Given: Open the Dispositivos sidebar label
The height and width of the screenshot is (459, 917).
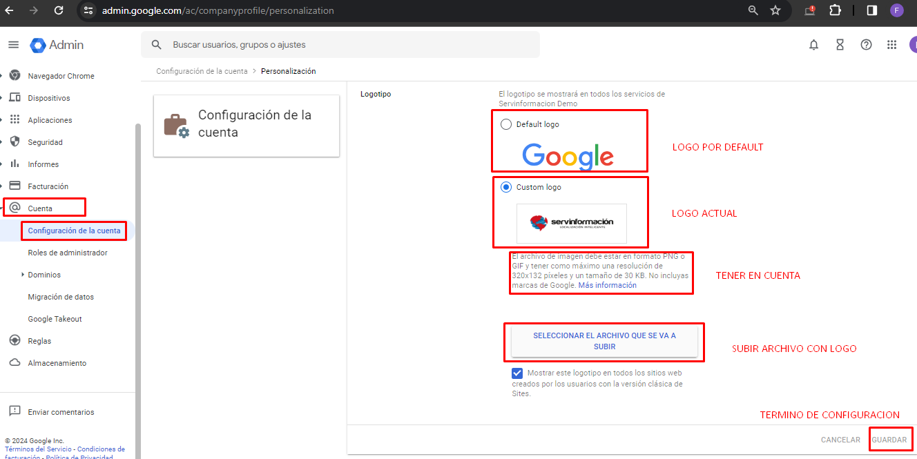Looking at the screenshot, I should pyautogui.click(x=49, y=98).
